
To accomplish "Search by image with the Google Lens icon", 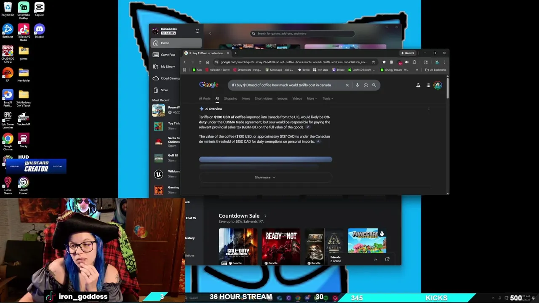I will tap(366, 85).
